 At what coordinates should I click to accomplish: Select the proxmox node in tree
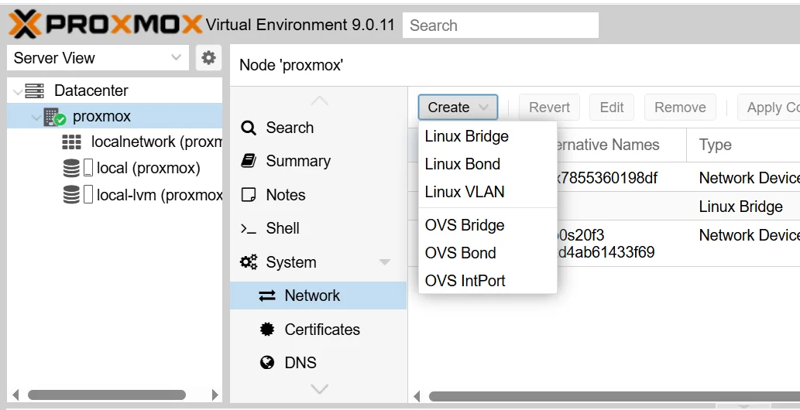115,116
